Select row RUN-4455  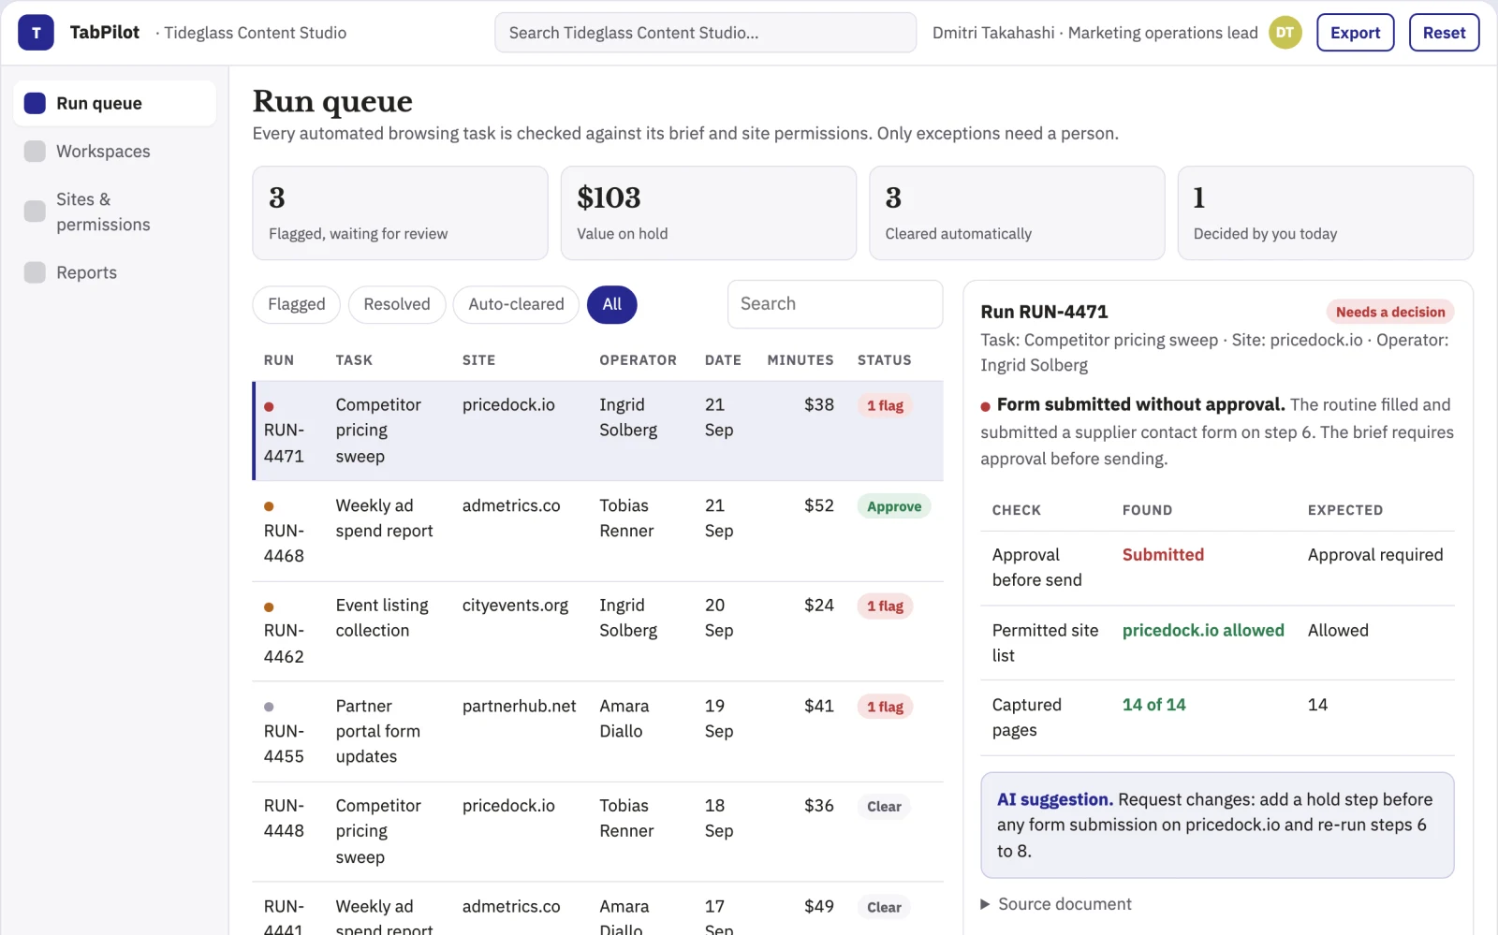[597, 731]
